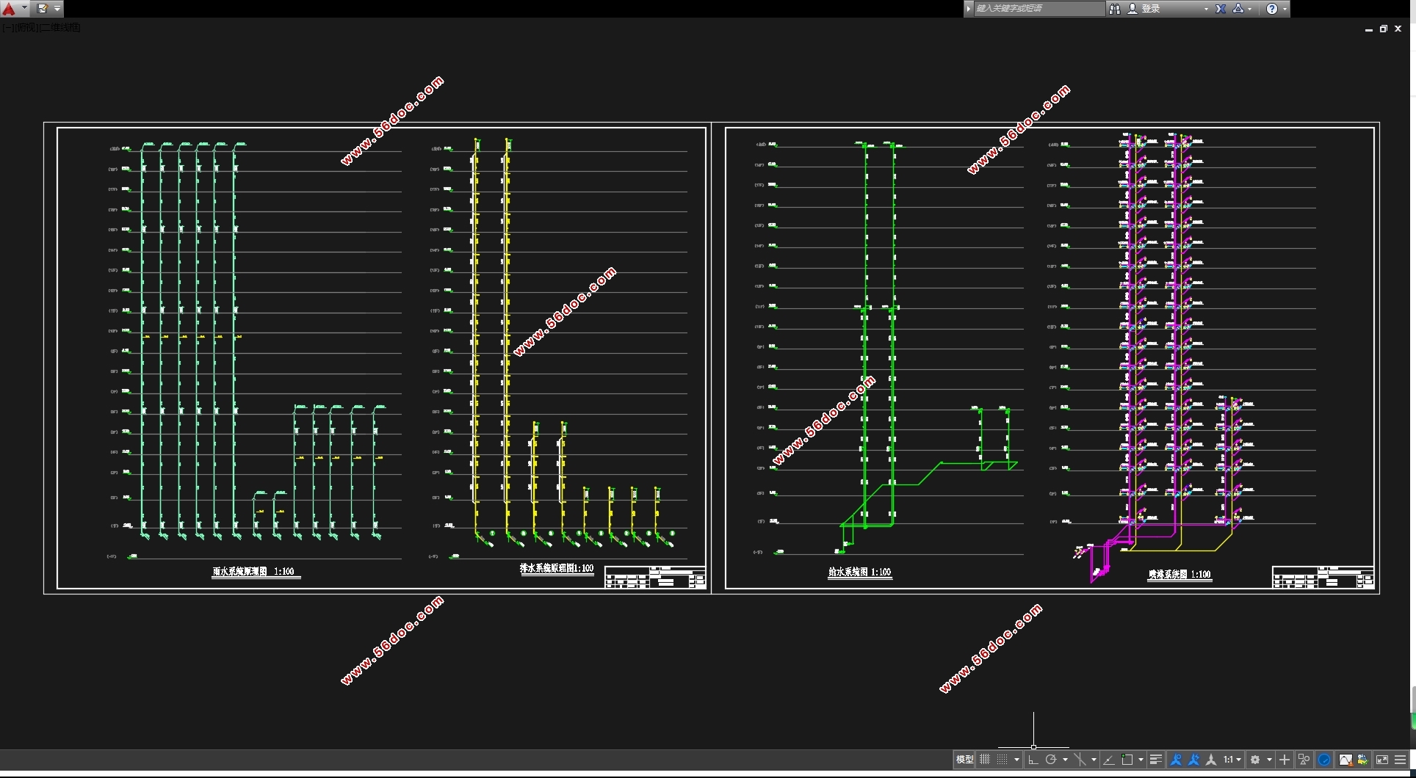Toggle snap mode dotted grid
This screenshot has height=778, width=1416.
(1002, 760)
